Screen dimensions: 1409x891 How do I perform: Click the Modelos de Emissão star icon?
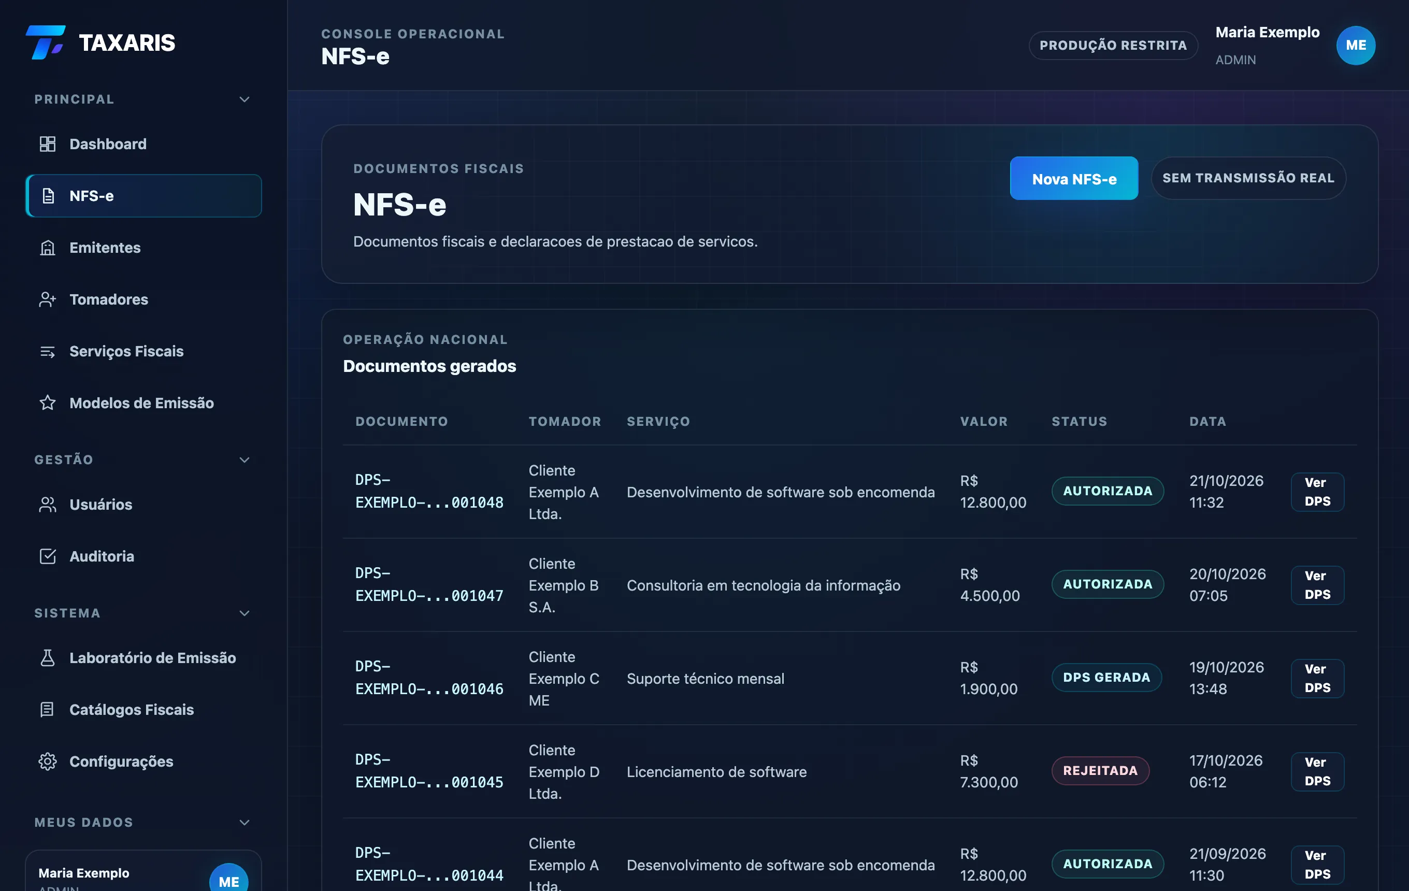pyautogui.click(x=47, y=403)
